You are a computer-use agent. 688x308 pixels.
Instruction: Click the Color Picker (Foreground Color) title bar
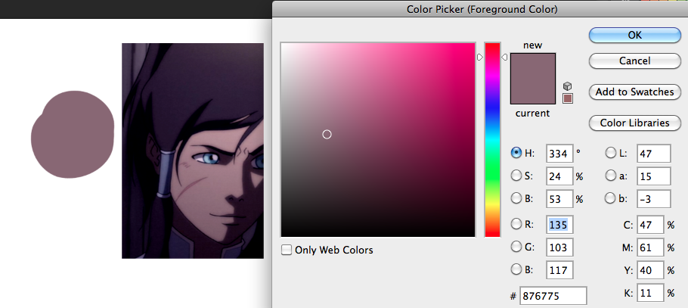click(480, 9)
